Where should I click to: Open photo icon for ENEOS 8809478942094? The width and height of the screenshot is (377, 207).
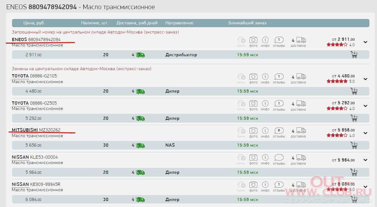[x=253, y=40]
